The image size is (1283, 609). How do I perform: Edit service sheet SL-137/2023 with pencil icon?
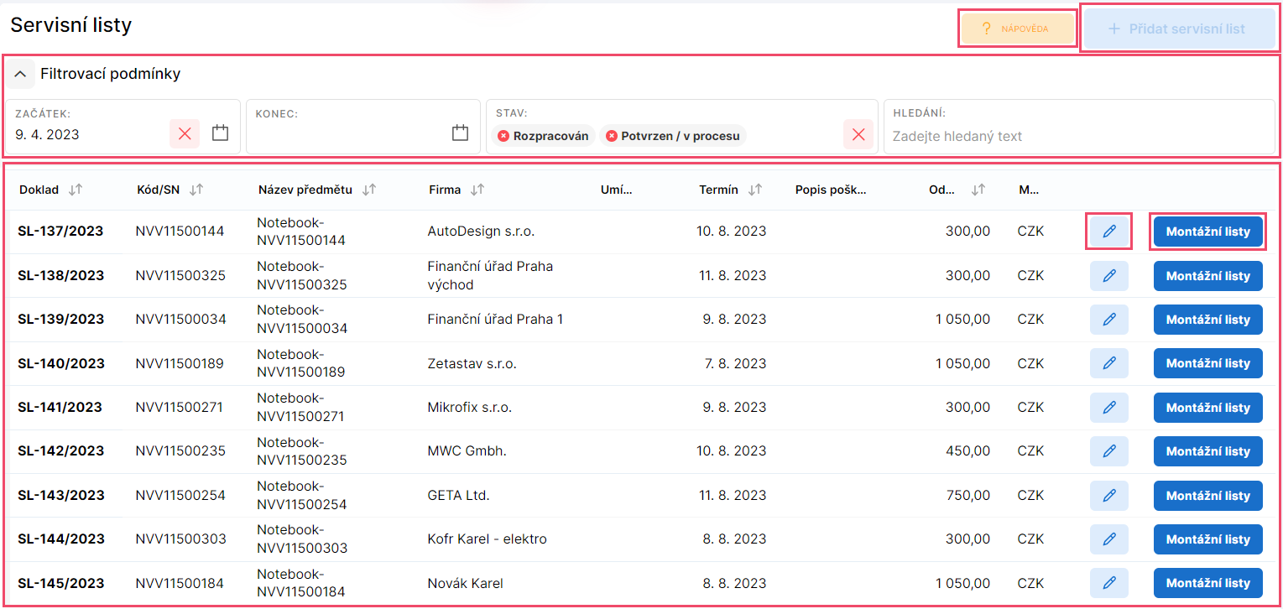(1109, 232)
